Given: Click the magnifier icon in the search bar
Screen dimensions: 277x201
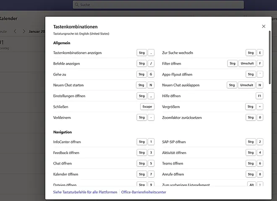Looking at the screenshot, I should [76, 5].
